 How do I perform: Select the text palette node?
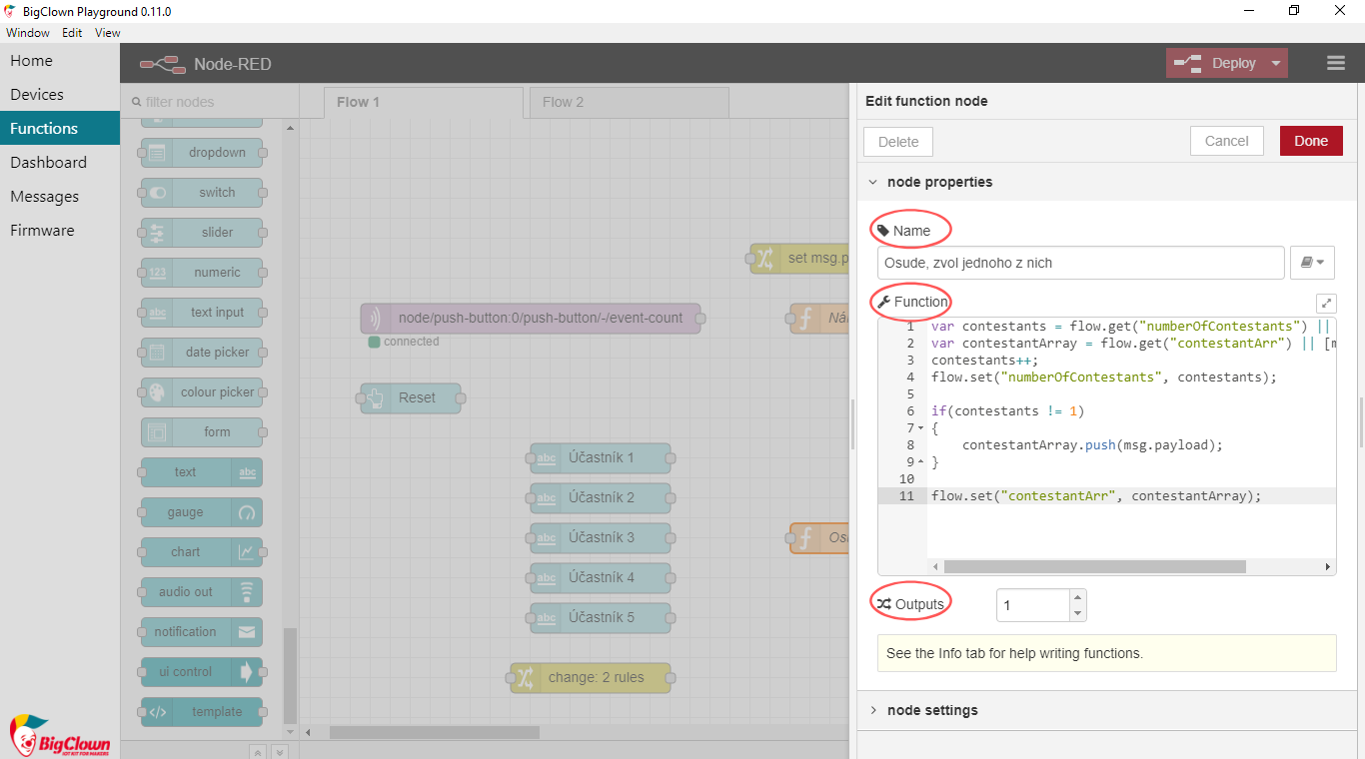point(202,472)
